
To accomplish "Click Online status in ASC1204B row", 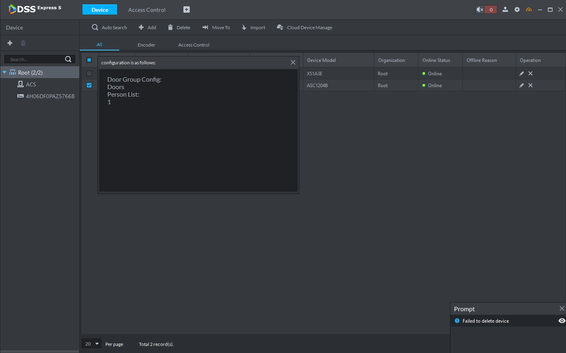I will 432,86.
